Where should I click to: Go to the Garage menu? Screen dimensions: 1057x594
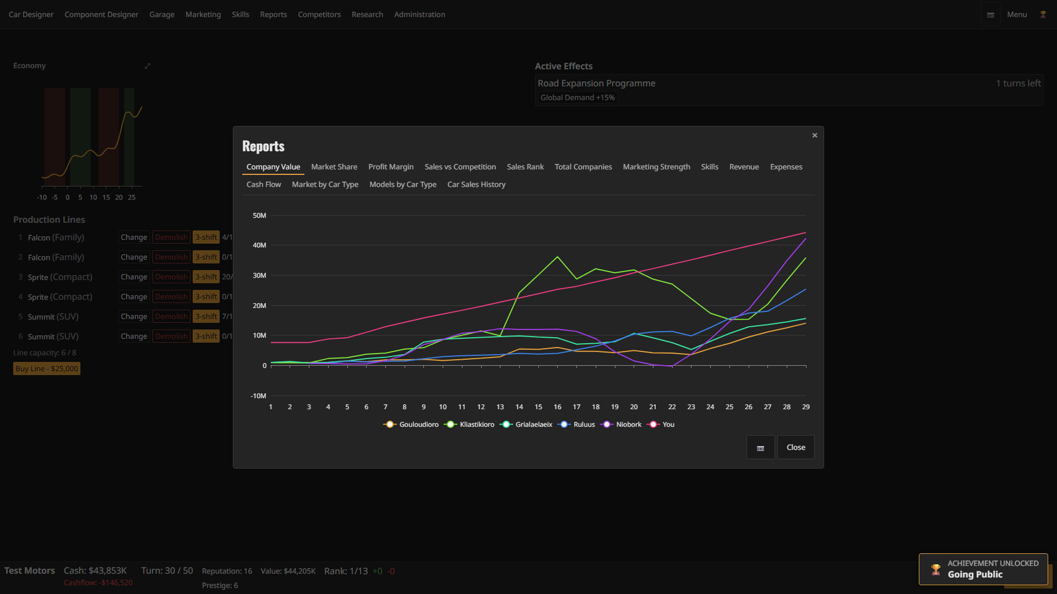162,14
